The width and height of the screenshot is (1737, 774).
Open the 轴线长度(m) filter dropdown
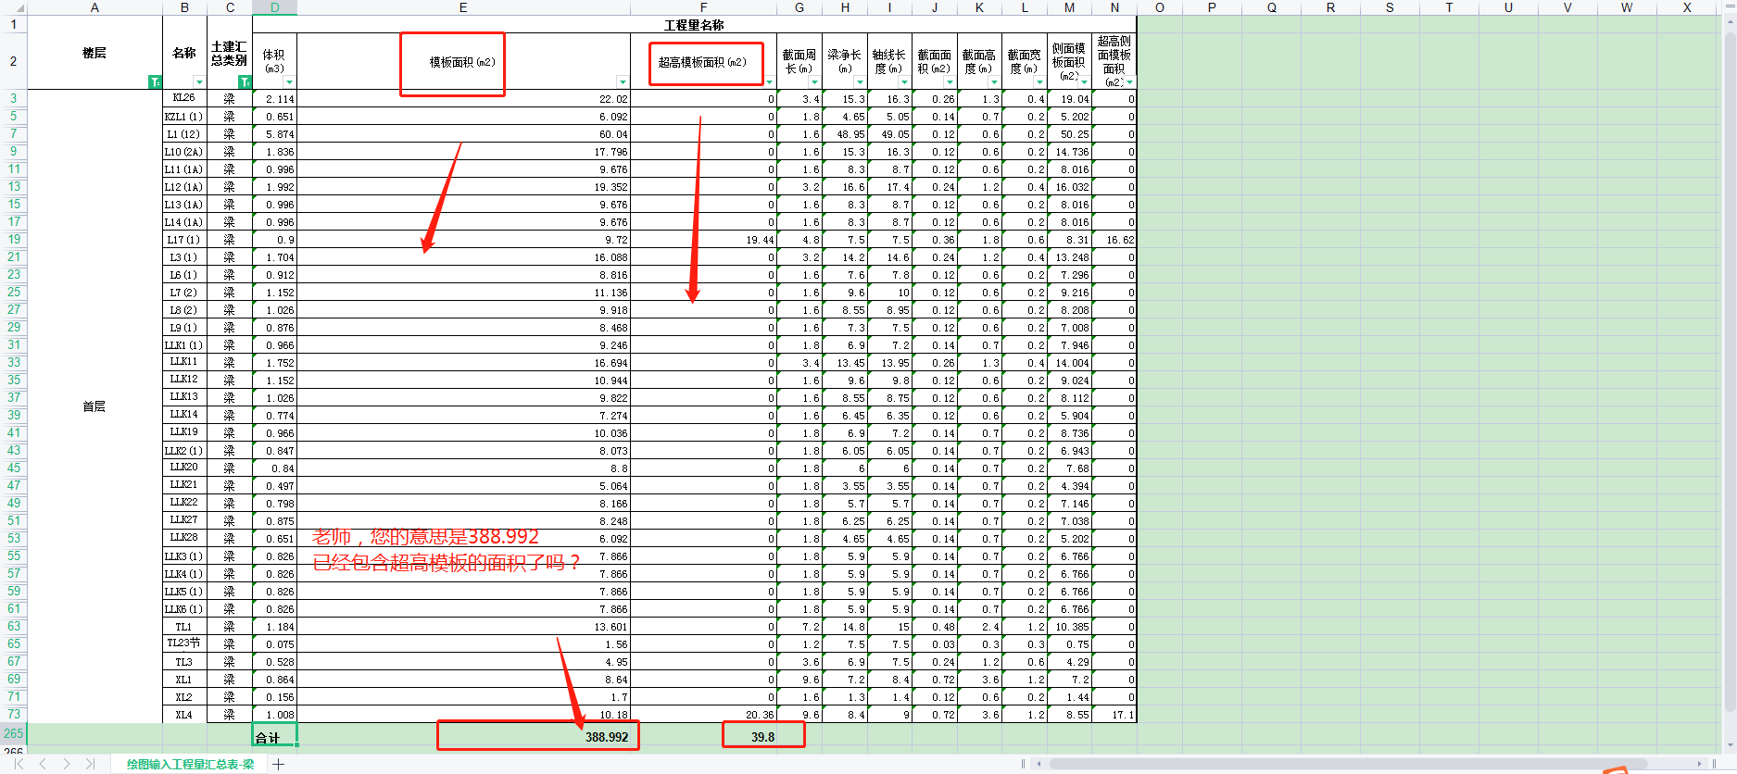(x=904, y=82)
